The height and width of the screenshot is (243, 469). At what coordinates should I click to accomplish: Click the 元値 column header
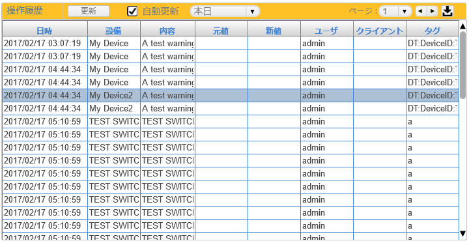click(221, 29)
